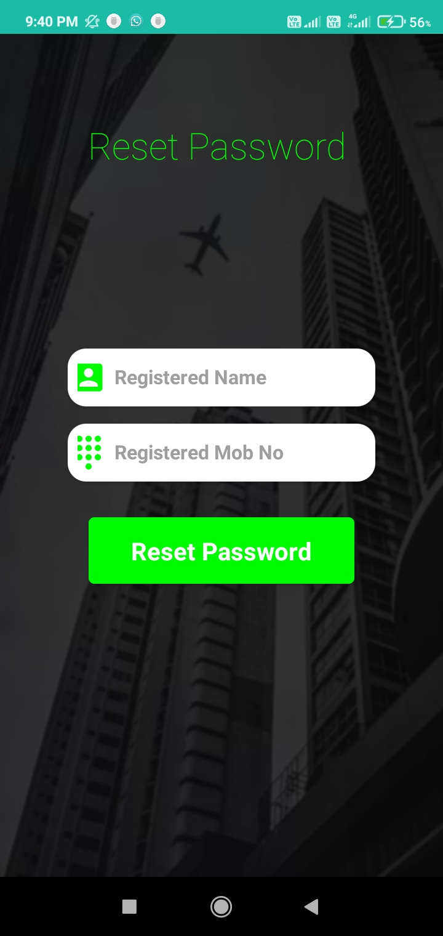
Task: Tap the Reset Password heading text
Action: (x=217, y=147)
